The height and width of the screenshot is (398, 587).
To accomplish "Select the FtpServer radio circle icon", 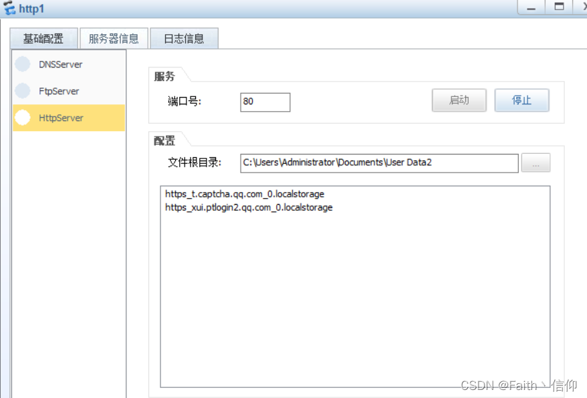I will [x=23, y=90].
